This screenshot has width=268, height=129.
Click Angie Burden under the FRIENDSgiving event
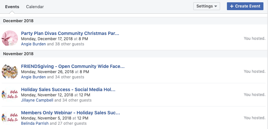click(34, 77)
